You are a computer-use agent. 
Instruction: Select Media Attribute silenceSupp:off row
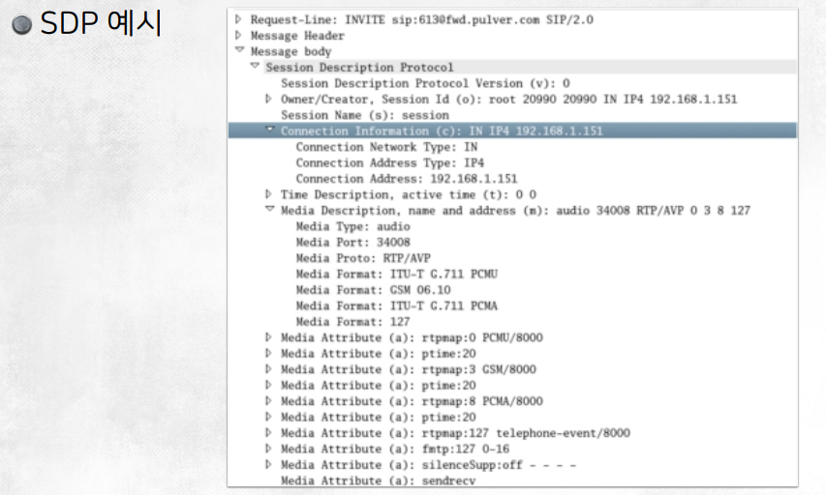[428, 465]
